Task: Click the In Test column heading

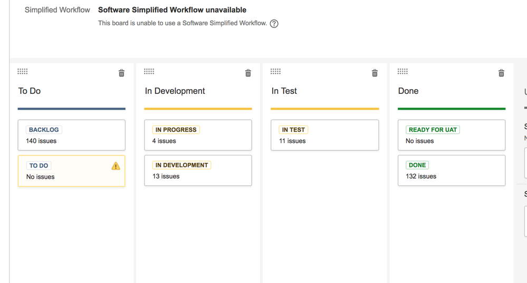Action: [x=284, y=91]
